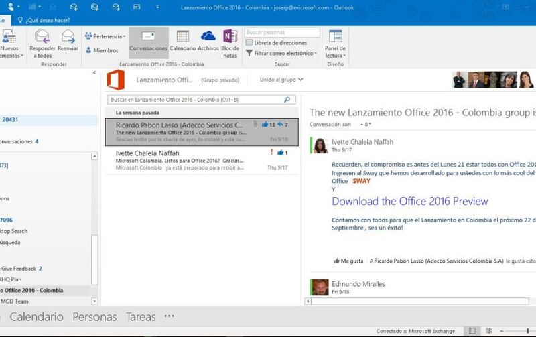Click Edmundo Miralles' avatar photo

tap(321, 287)
